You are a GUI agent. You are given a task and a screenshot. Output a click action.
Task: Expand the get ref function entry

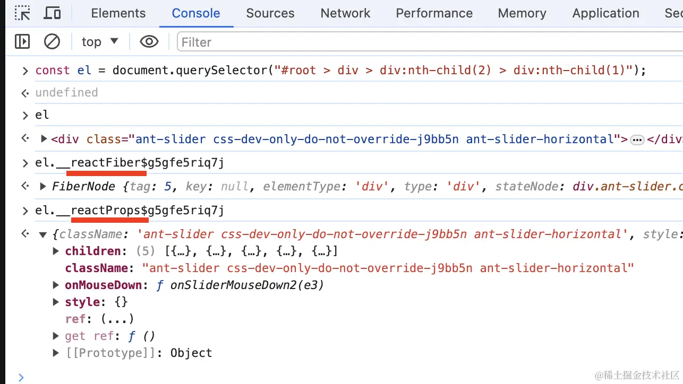tap(56, 336)
